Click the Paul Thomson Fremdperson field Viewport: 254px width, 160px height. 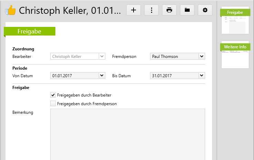click(174, 56)
